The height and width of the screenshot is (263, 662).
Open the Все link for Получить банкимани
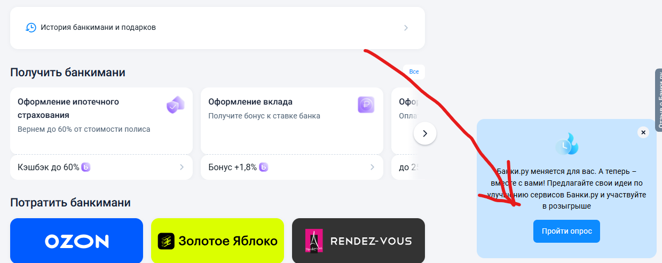pyautogui.click(x=414, y=71)
